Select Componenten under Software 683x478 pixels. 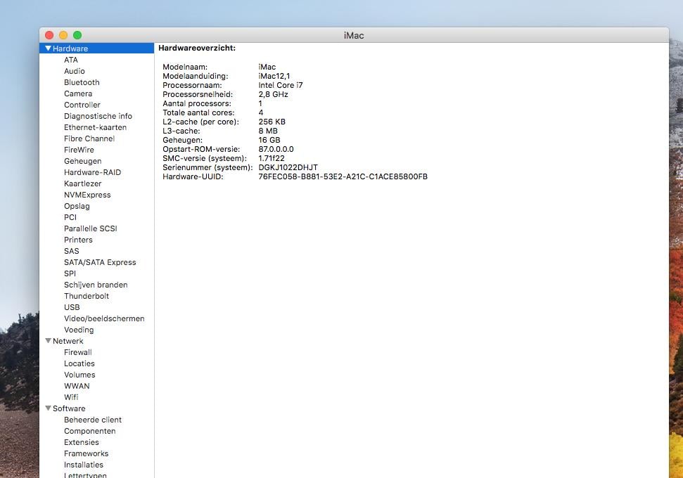point(90,431)
